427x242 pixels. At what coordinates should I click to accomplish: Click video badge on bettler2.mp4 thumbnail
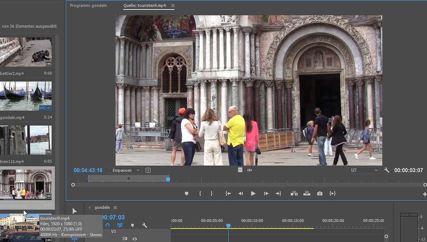48,64
